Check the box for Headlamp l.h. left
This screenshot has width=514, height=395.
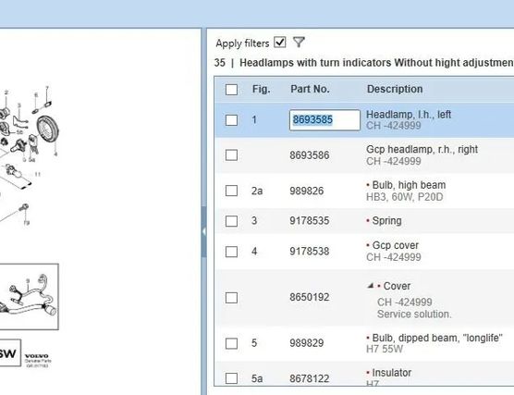231,119
